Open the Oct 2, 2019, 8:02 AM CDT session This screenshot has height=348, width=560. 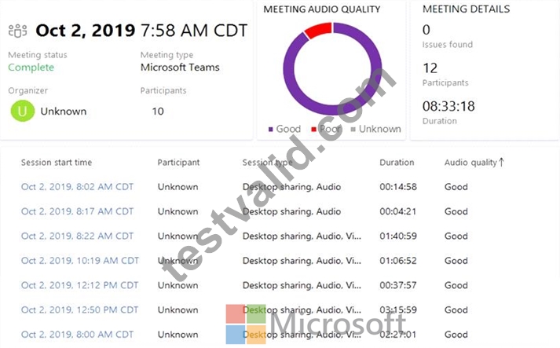[x=77, y=187]
